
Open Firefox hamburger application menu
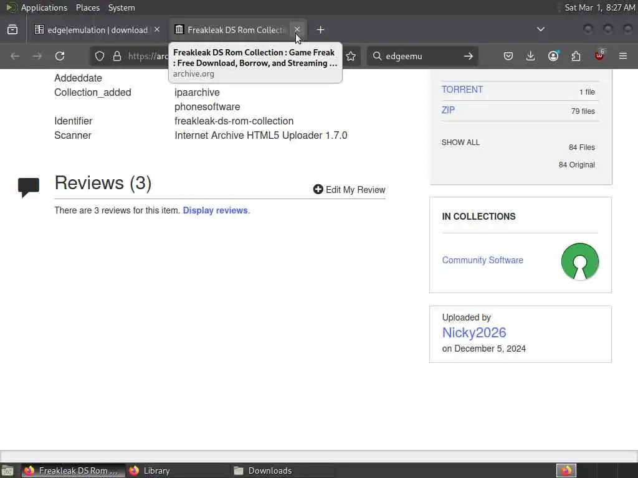pyautogui.click(x=623, y=56)
